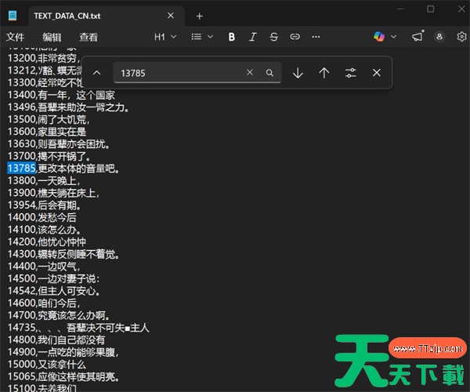Click the magnifier search icon in find box
This screenshot has height=392, width=470.
point(269,73)
